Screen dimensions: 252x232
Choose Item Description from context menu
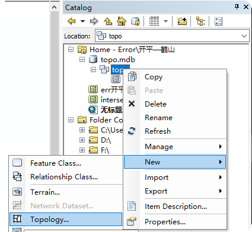175,207
